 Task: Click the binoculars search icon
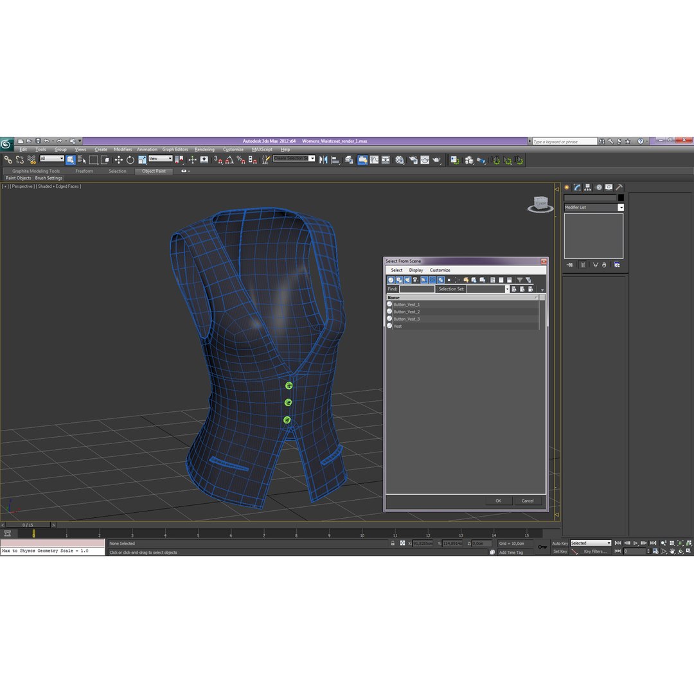click(601, 141)
